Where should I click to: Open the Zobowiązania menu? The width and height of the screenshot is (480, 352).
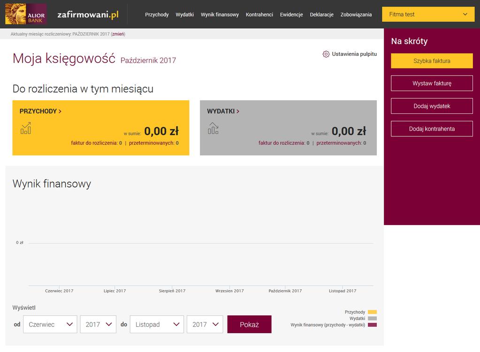click(x=356, y=15)
